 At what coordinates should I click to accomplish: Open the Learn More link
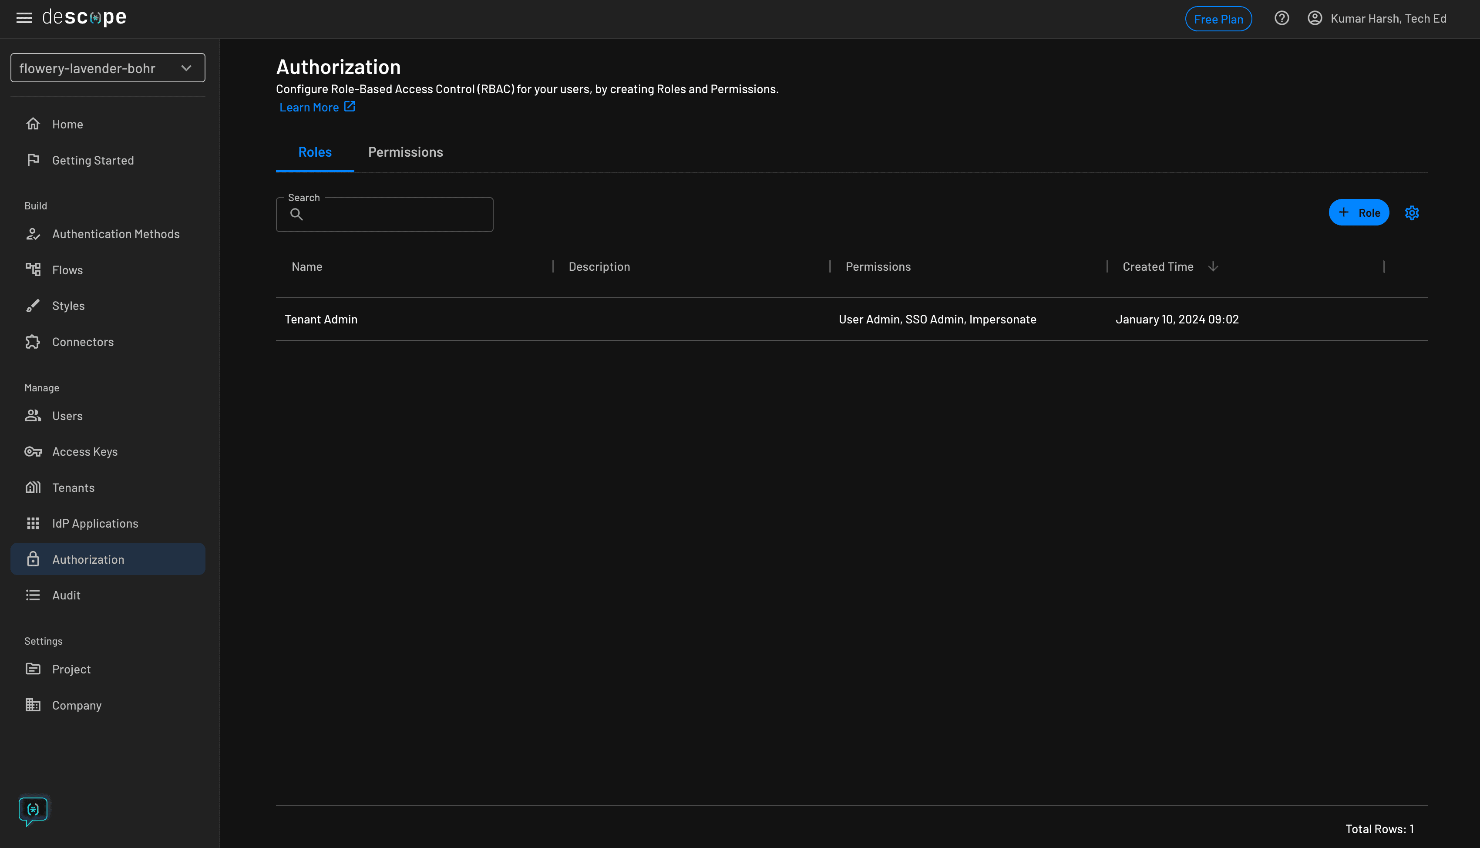coord(309,107)
